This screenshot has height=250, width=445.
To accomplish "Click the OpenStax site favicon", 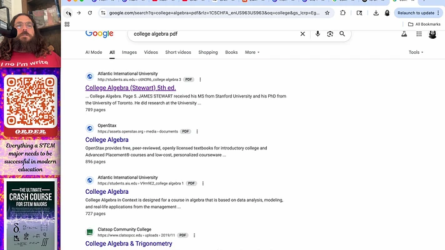I will point(89,128).
